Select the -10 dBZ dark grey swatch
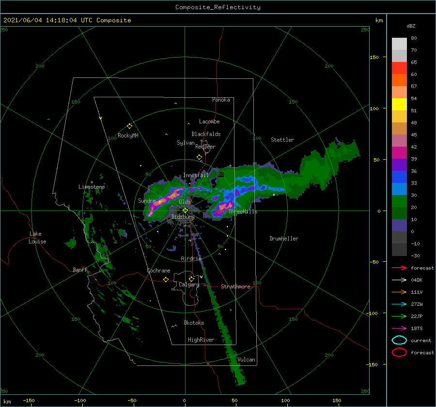Screen dimensions: 436x407 399,249
